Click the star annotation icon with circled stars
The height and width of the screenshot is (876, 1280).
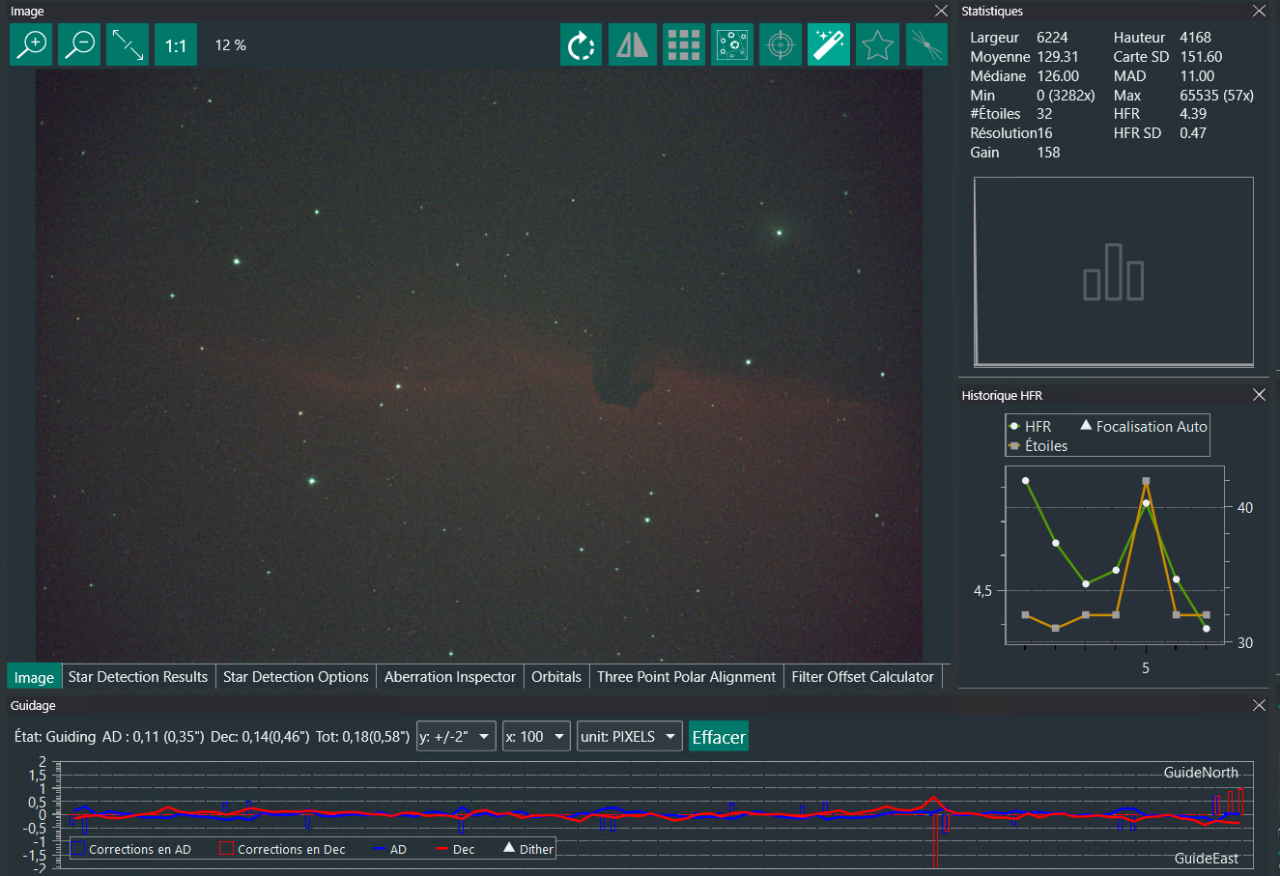coord(732,45)
